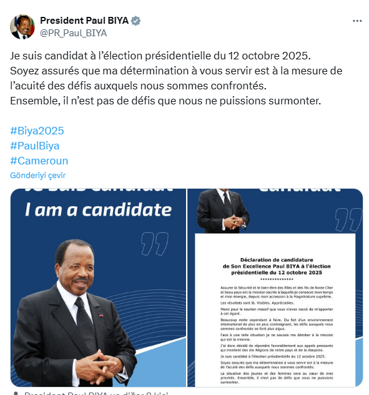Screen dimensions: 369x395
Task: Open President Paul BIYA's profile avatar
Action: [x=22, y=27]
